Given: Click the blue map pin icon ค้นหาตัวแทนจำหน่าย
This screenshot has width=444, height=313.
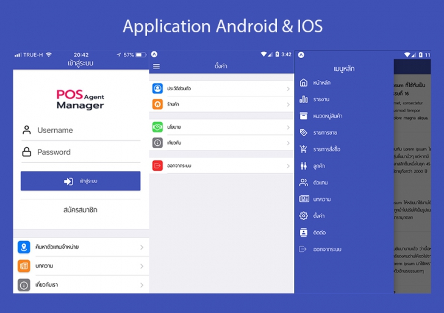Looking at the screenshot, I should click(24, 247).
